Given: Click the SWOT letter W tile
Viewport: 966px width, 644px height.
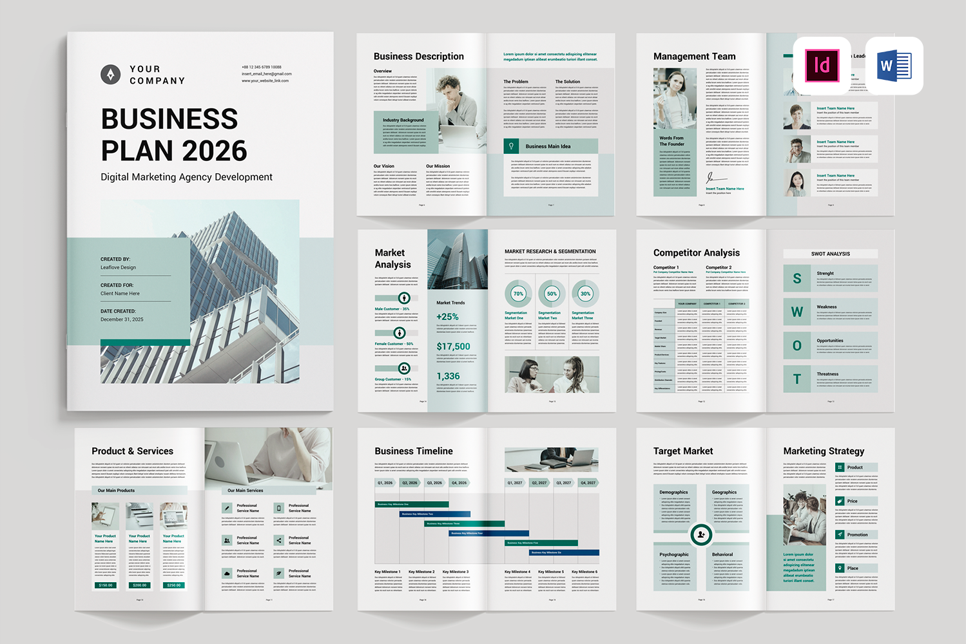Looking at the screenshot, I should [x=797, y=312].
